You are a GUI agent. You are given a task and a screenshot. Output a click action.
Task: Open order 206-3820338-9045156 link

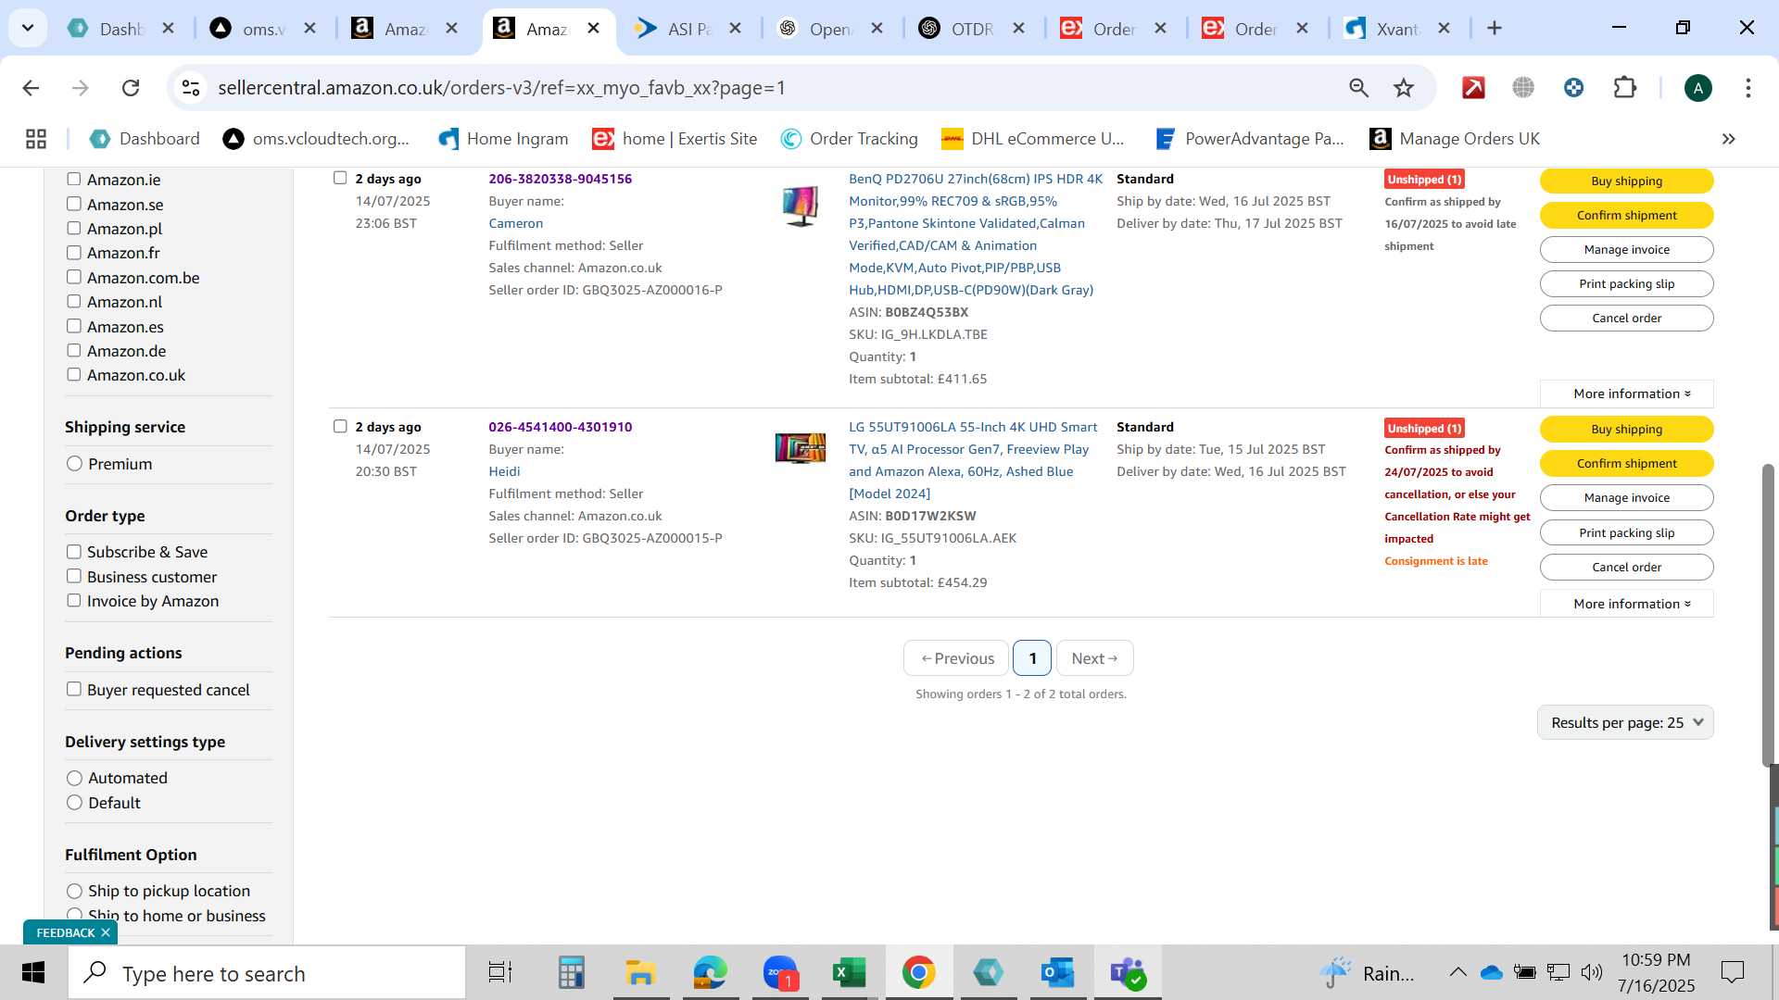point(560,179)
